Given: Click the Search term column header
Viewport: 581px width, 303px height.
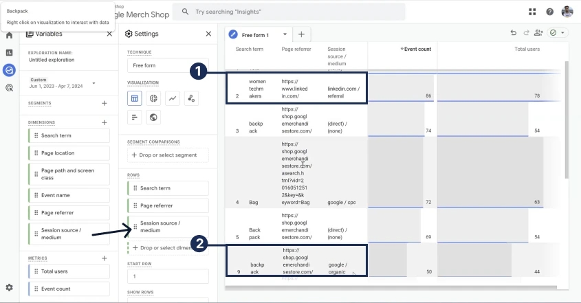Looking at the screenshot, I should [250, 49].
